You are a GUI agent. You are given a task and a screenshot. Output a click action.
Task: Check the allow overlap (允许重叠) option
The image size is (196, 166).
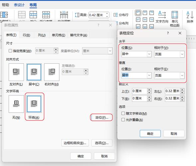tap(123, 120)
